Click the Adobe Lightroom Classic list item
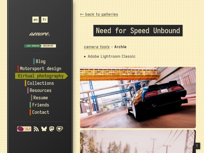Viewport: 204px width, 153px height. (x=111, y=56)
